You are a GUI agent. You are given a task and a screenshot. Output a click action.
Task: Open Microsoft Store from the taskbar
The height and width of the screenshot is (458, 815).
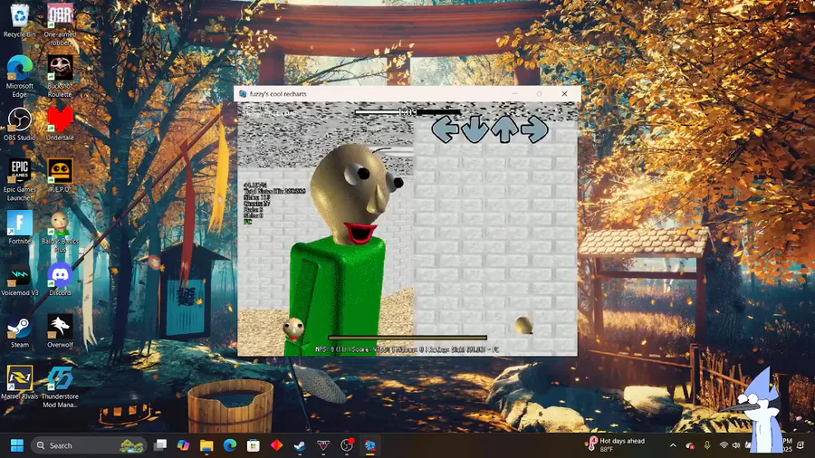point(254,445)
